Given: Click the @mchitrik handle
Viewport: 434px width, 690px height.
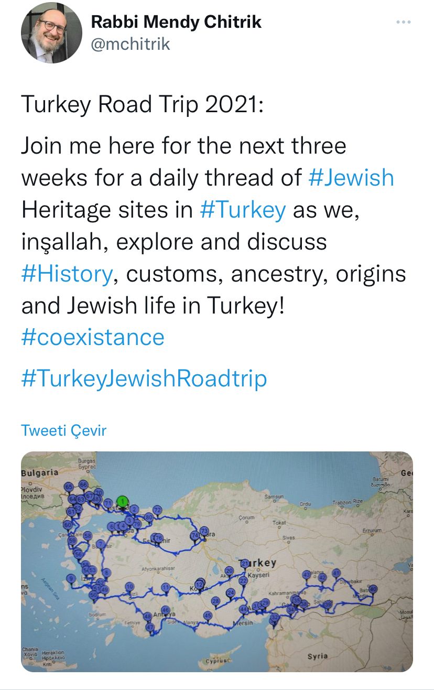Looking at the screenshot, I should pos(131,44).
